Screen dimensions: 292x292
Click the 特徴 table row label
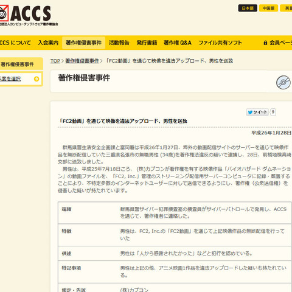tap(67, 231)
